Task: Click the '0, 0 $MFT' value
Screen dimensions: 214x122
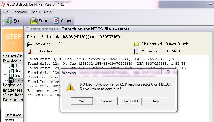Action: click(173, 51)
